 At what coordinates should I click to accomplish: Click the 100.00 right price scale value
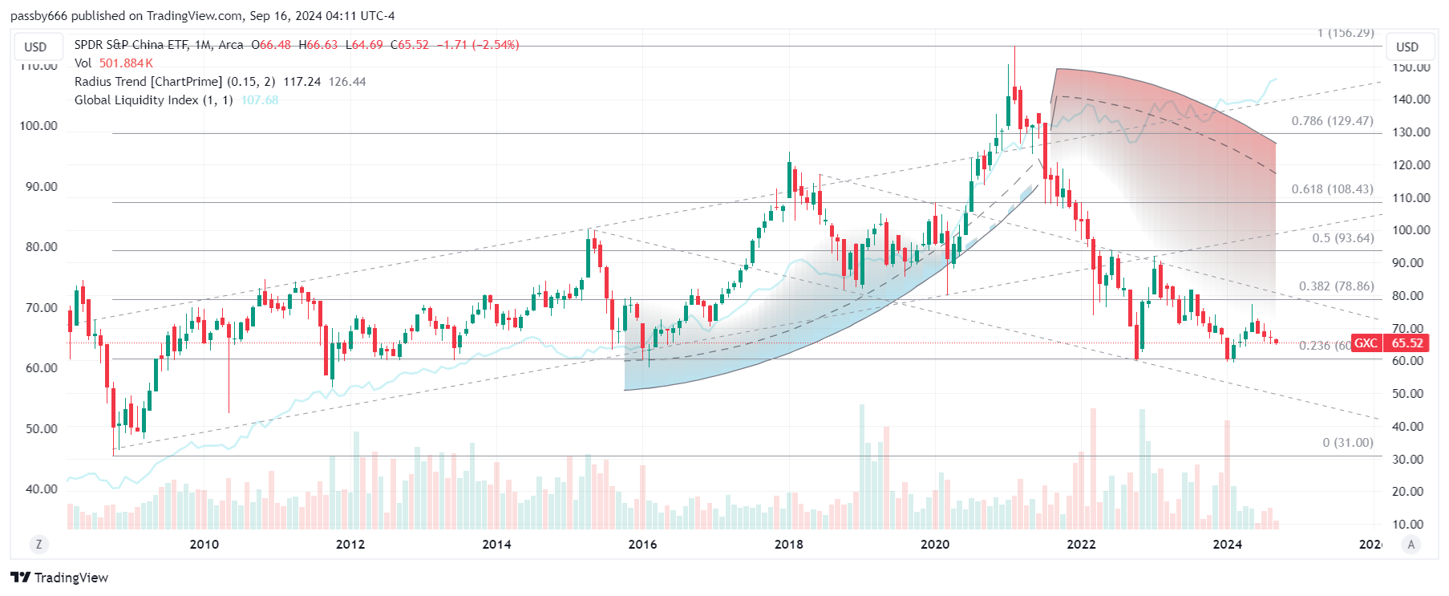pos(1411,230)
